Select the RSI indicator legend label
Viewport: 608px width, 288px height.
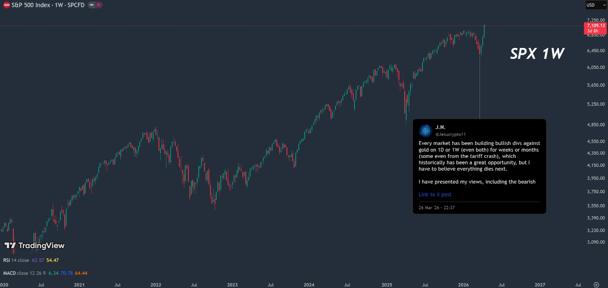(6, 260)
